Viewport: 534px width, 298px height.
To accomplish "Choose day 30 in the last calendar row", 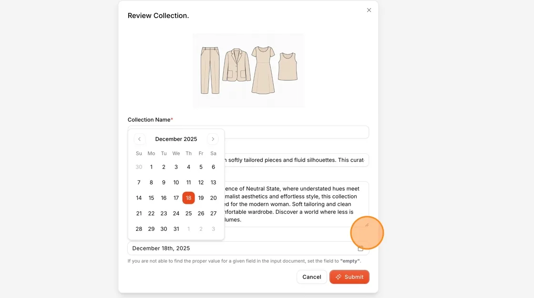I will [164, 229].
